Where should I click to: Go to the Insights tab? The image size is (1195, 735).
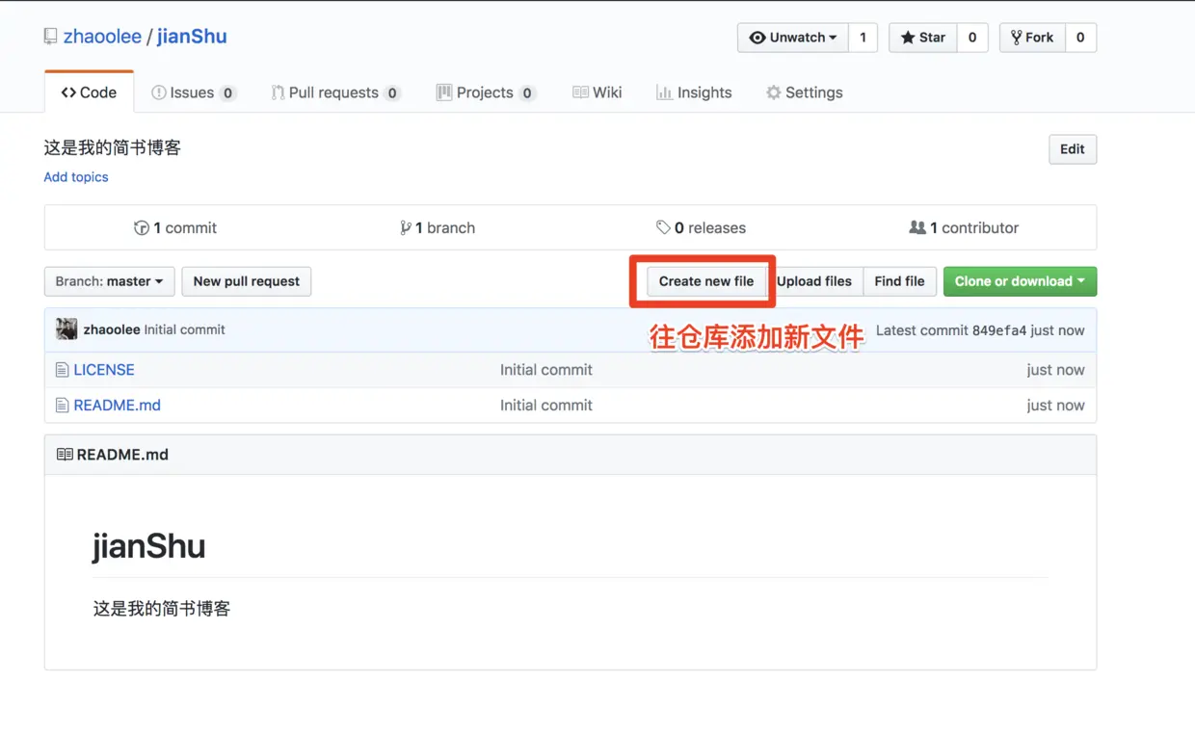pos(694,92)
